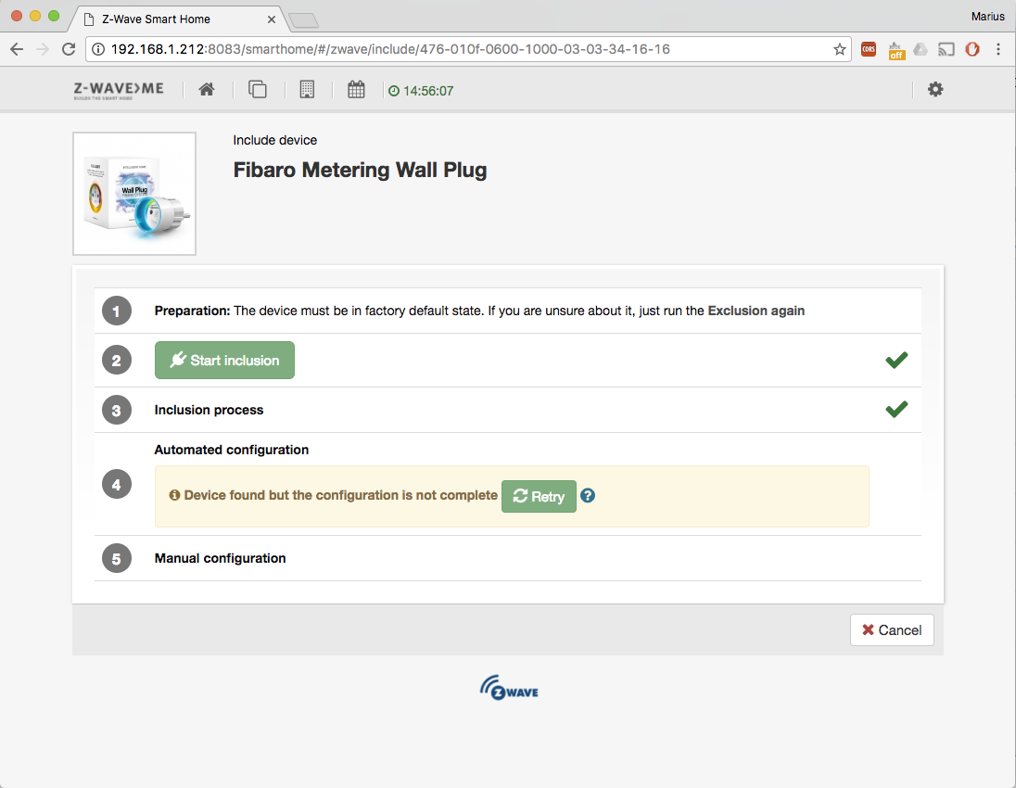Screen dimensions: 1016x788
Task: Click the browser forward arrow
Action: click(x=43, y=49)
